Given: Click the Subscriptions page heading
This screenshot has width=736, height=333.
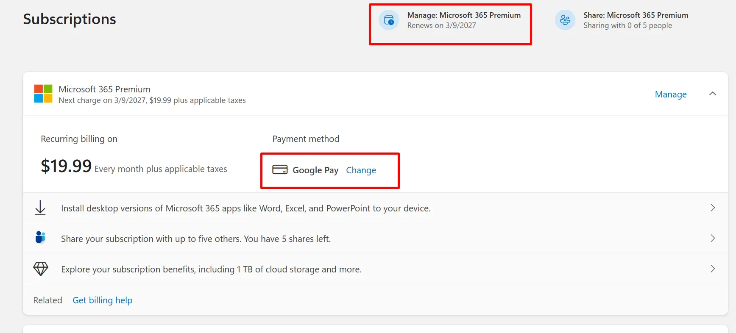Looking at the screenshot, I should click(x=70, y=19).
